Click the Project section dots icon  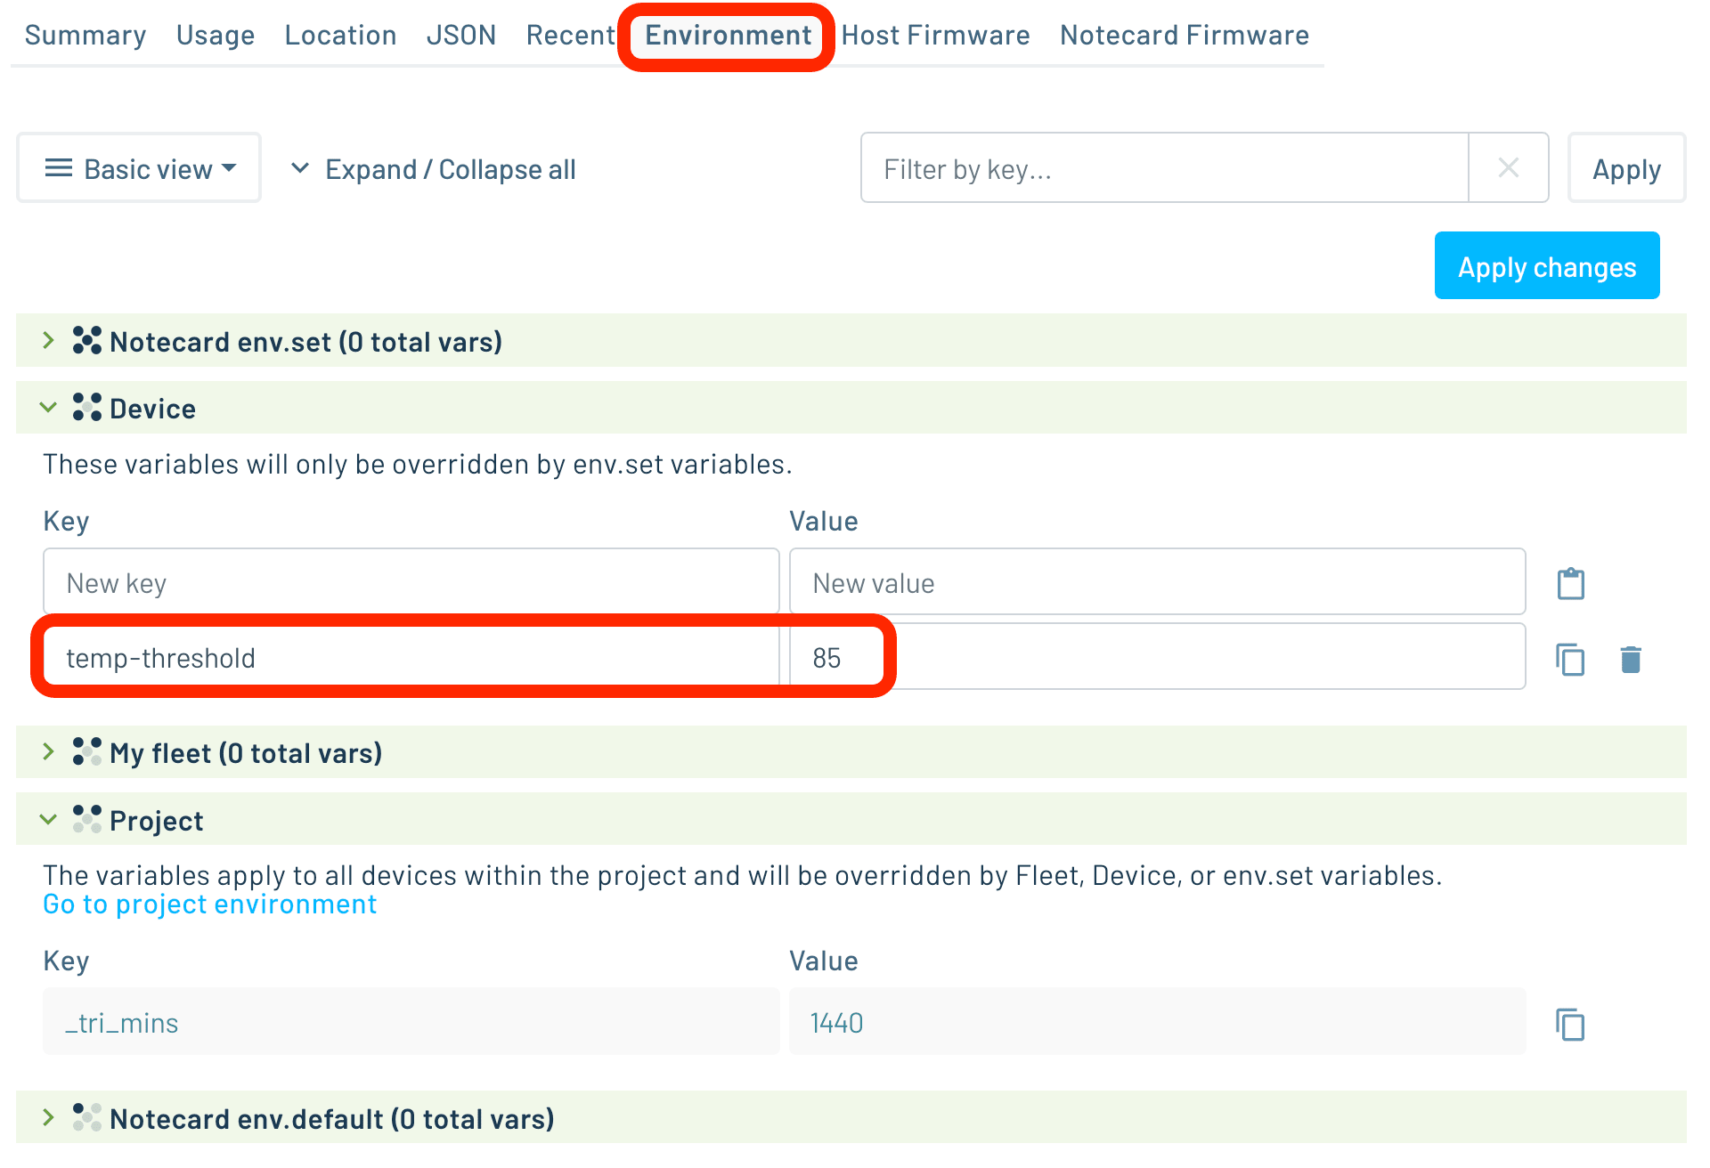87,819
